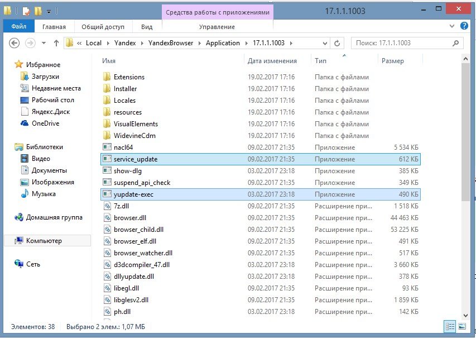Image resolution: width=476 pixels, height=338 pixels.
Task: Select Библиотеки in navigation pane
Action: 44,147
